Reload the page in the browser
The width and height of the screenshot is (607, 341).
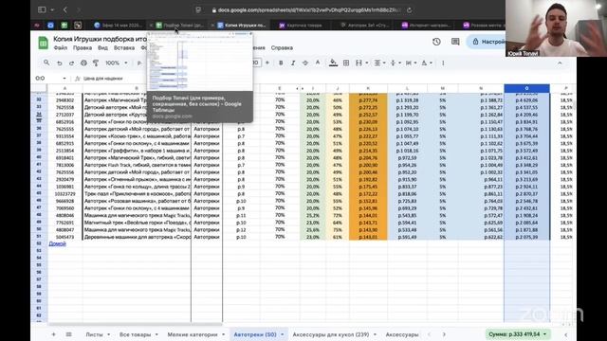click(409, 10)
